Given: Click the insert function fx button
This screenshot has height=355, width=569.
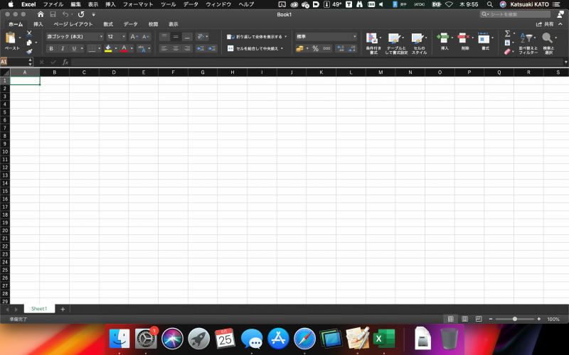Looking at the screenshot, I should coord(65,62).
